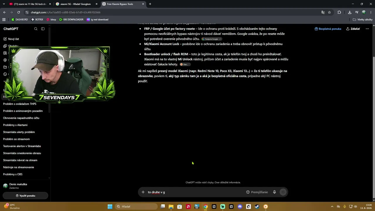
Task: Toggle the Premýšľanie thinking mode
Action: click(x=257, y=192)
